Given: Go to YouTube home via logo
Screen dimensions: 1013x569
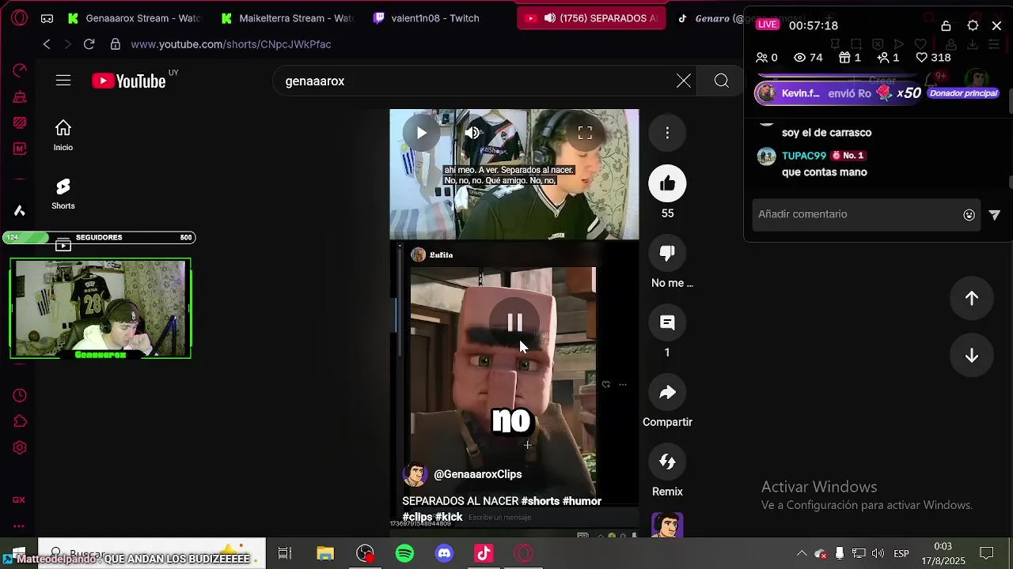Looking at the screenshot, I should click(129, 81).
